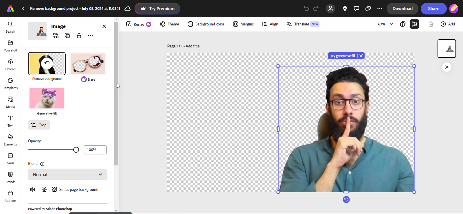Viewport: 463px width, 214px height.
Task: Close the Image panel
Action: (104, 26)
